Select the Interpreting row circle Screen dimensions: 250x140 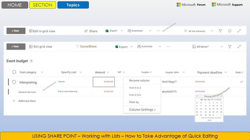tap(14, 82)
